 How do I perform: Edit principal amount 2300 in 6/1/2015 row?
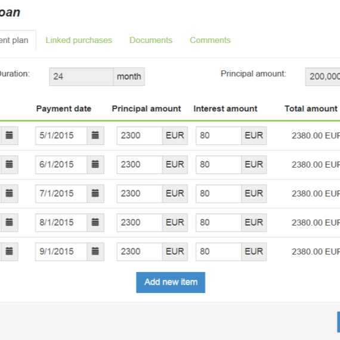(x=140, y=165)
